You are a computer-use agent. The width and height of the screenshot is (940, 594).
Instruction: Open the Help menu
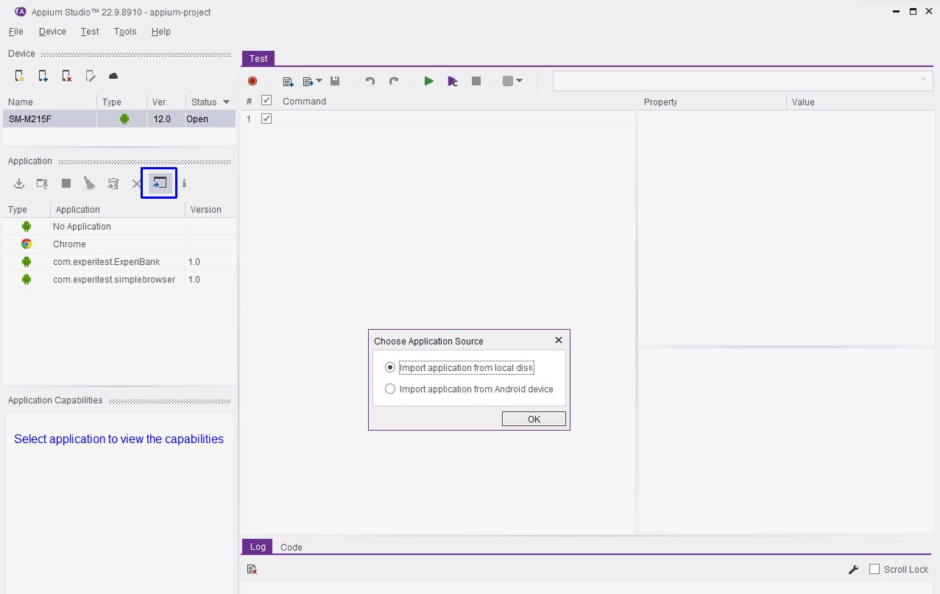[160, 32]
